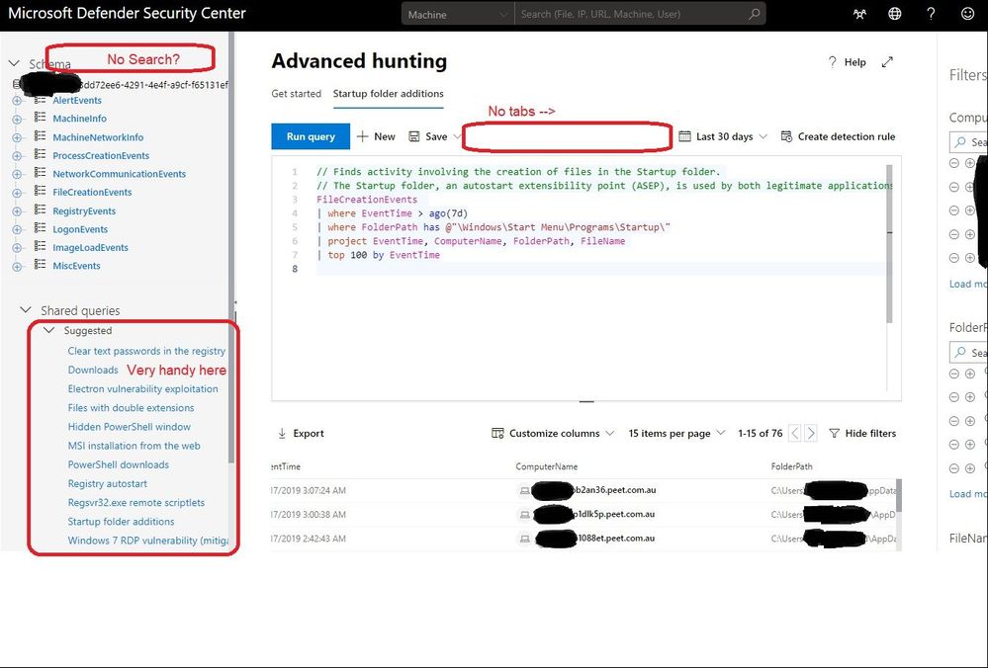Viewport: 988px width, 668px height.
Task: Click the globe language icon
Action: (x=895, y=14)
